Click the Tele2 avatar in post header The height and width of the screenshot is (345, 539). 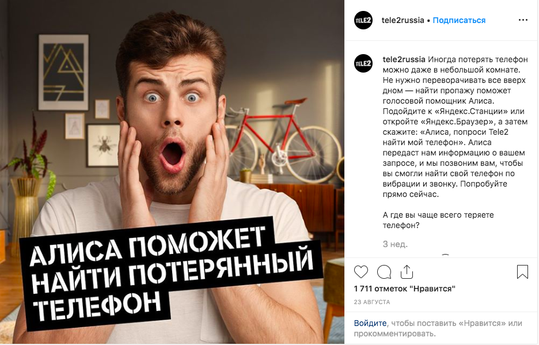click(363, 20)
